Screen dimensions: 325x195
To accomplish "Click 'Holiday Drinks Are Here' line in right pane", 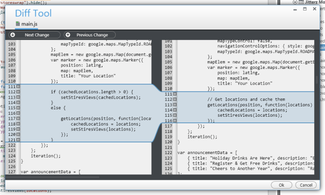I will [251, 158].
